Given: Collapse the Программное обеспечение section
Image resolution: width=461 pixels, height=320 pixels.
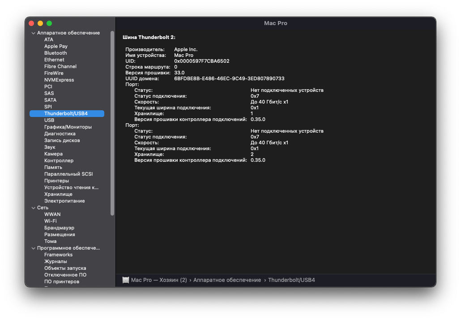Looking at the screenshot, I should 33,248.
